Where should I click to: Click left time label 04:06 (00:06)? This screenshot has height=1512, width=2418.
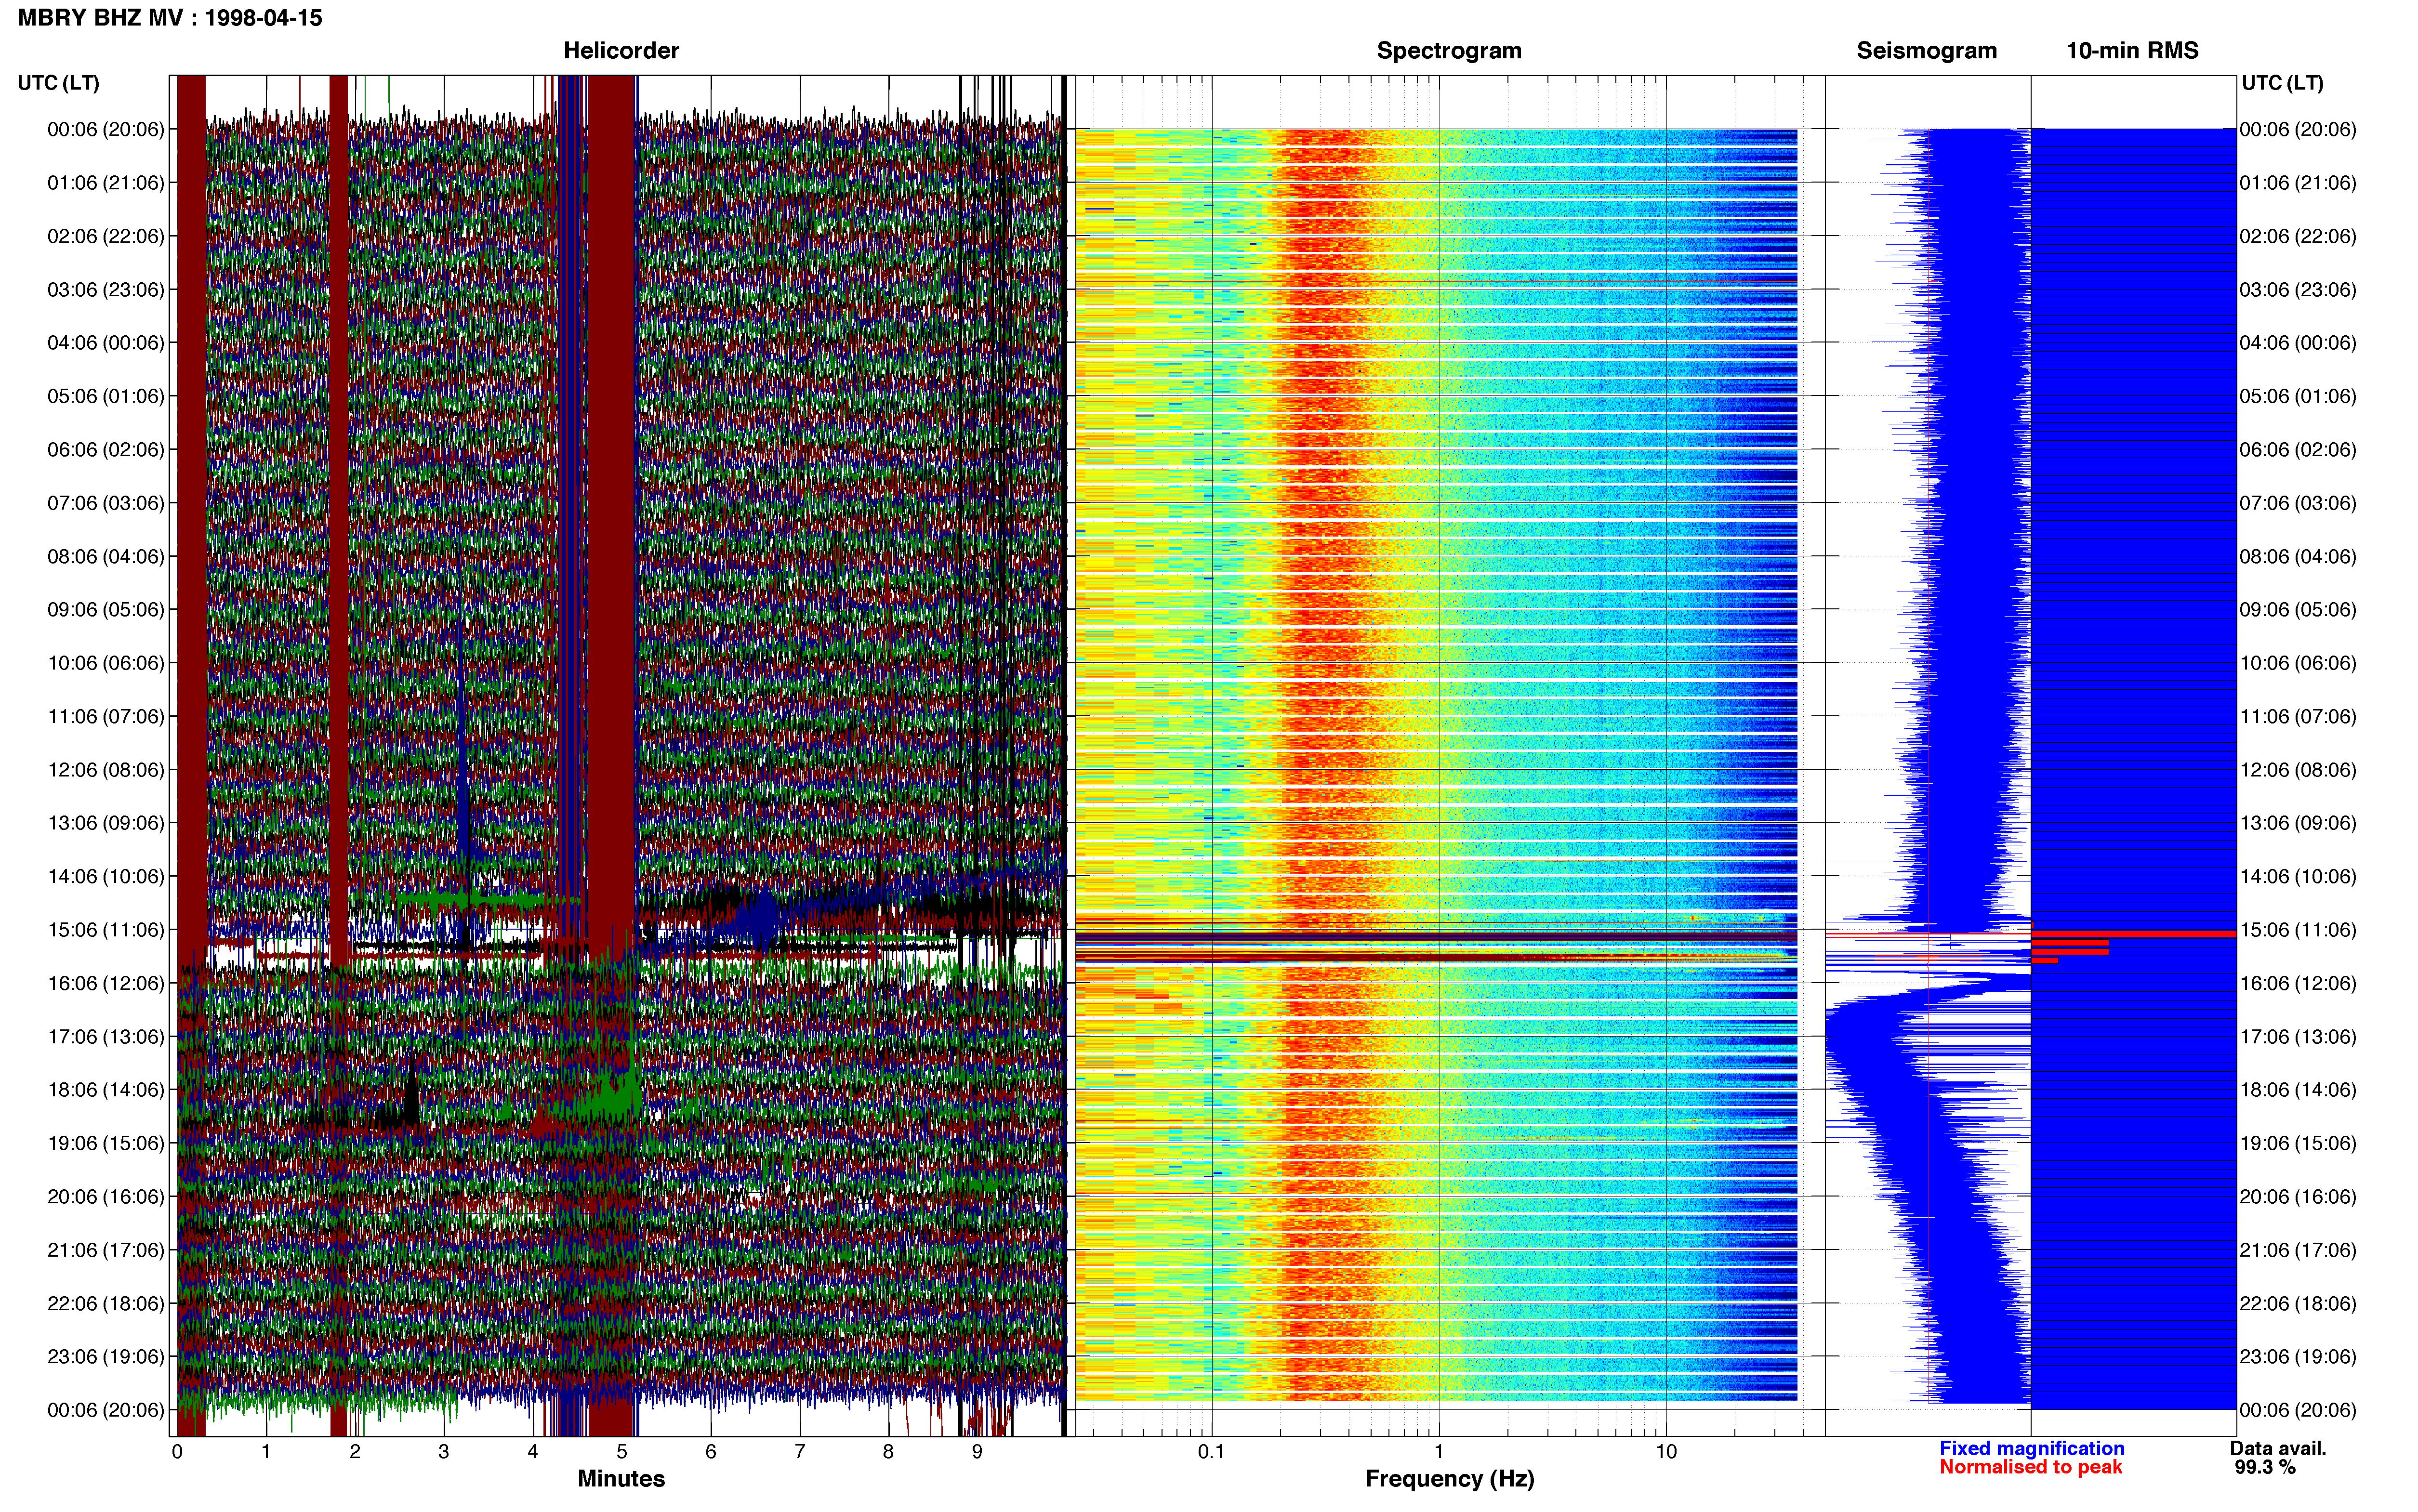point(106,343)
